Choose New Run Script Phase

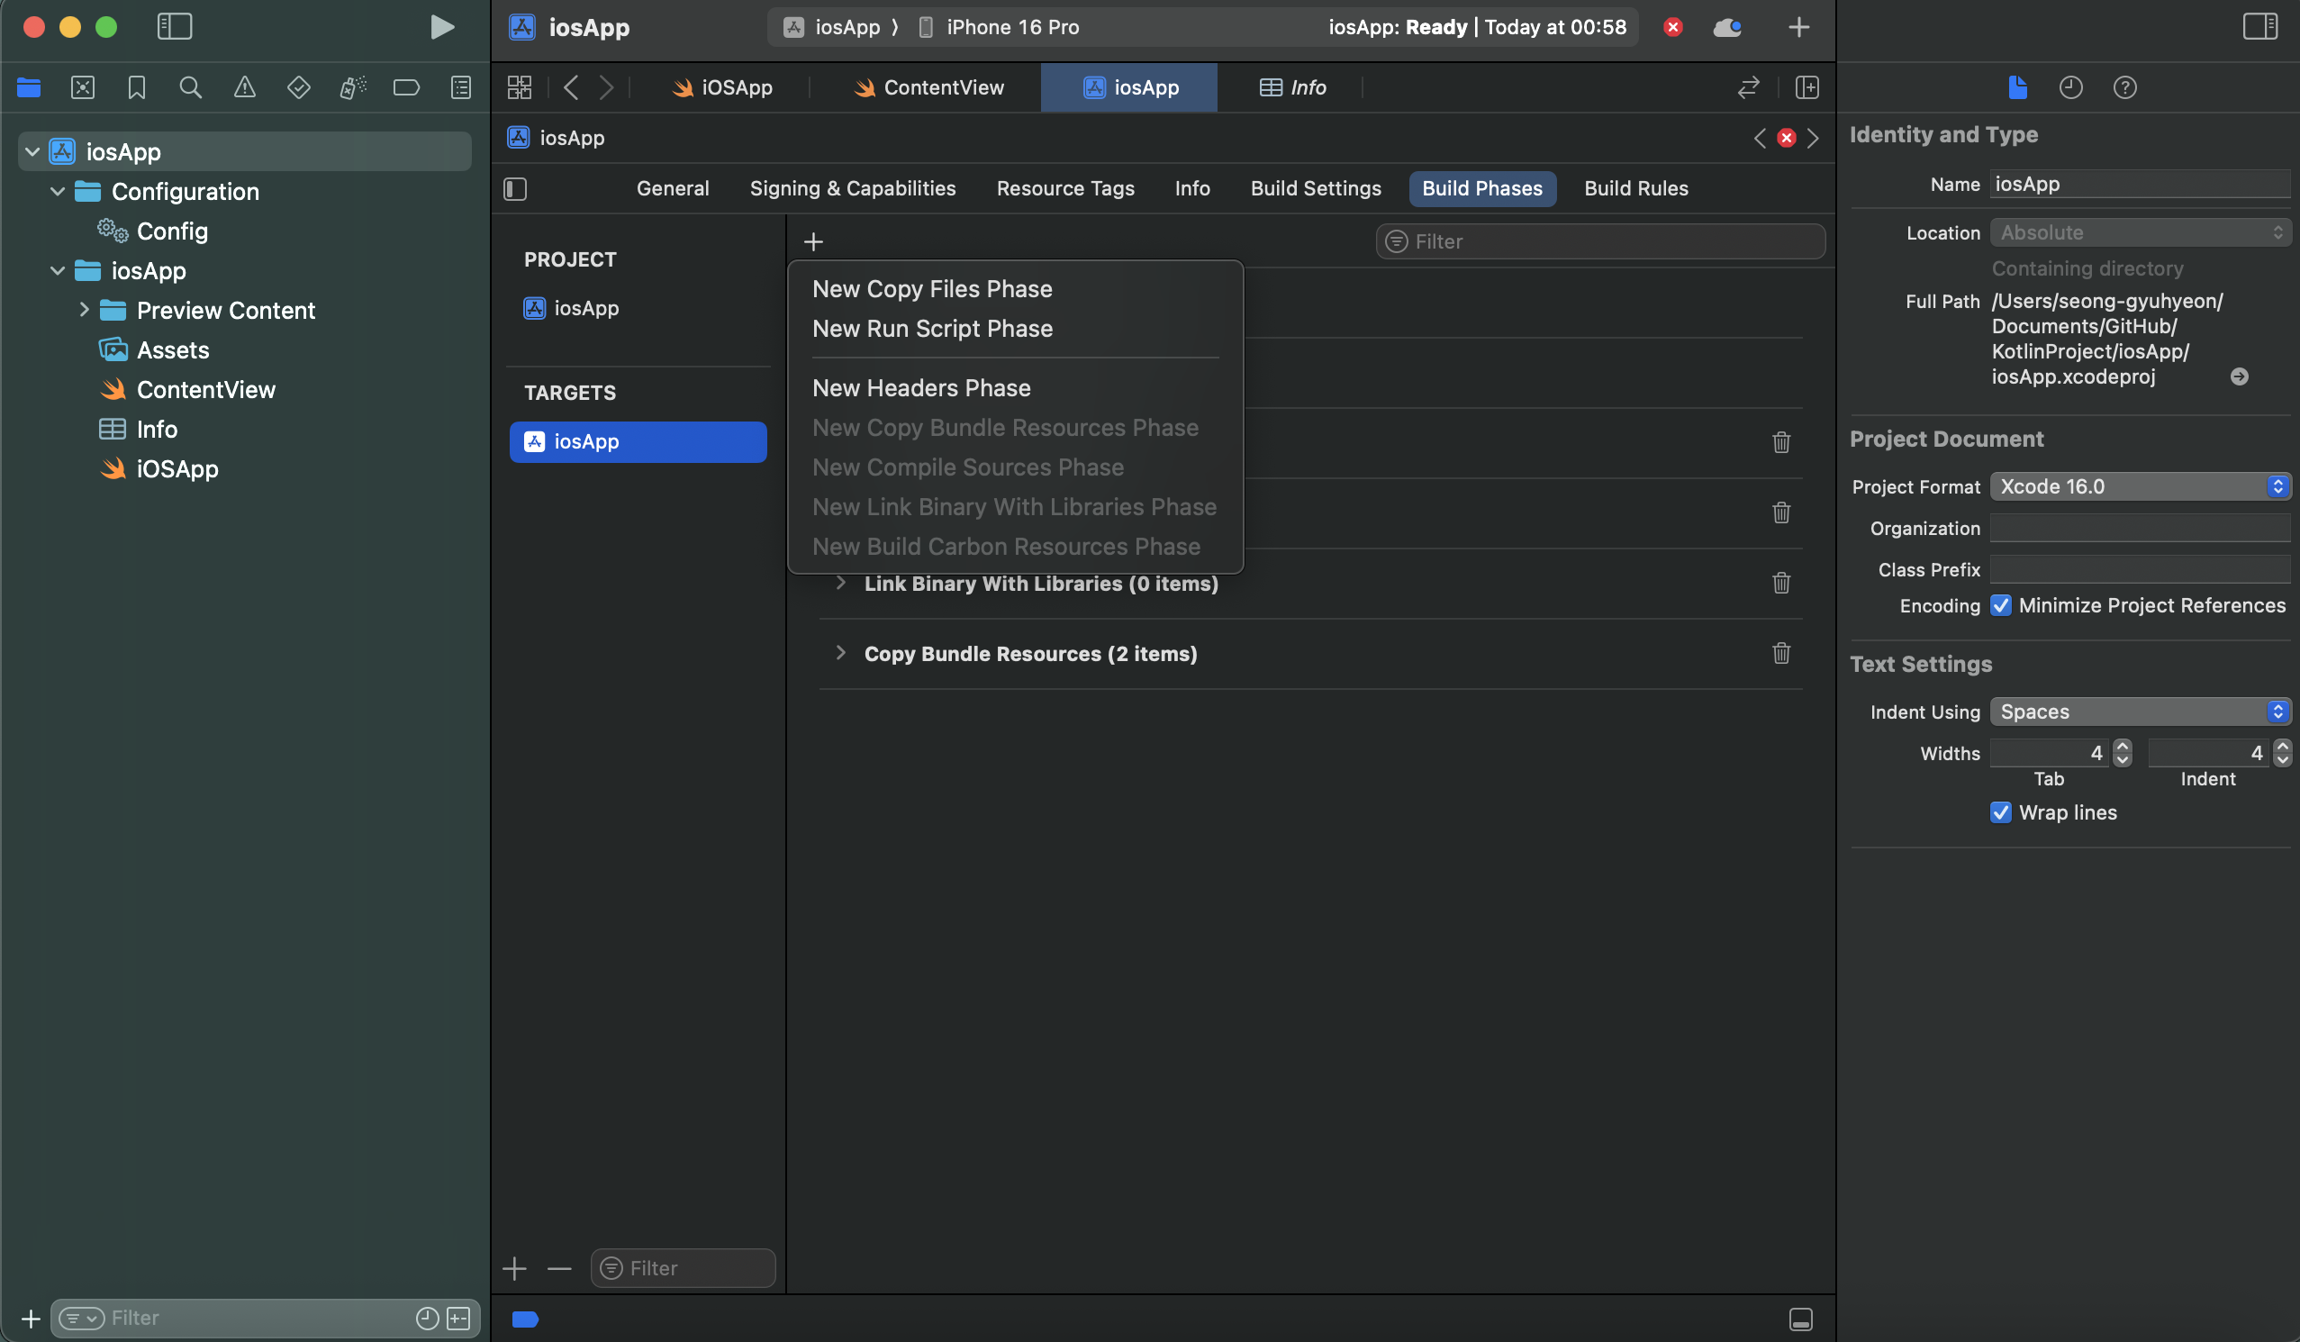pyautogui.click(x=932, y=329)
